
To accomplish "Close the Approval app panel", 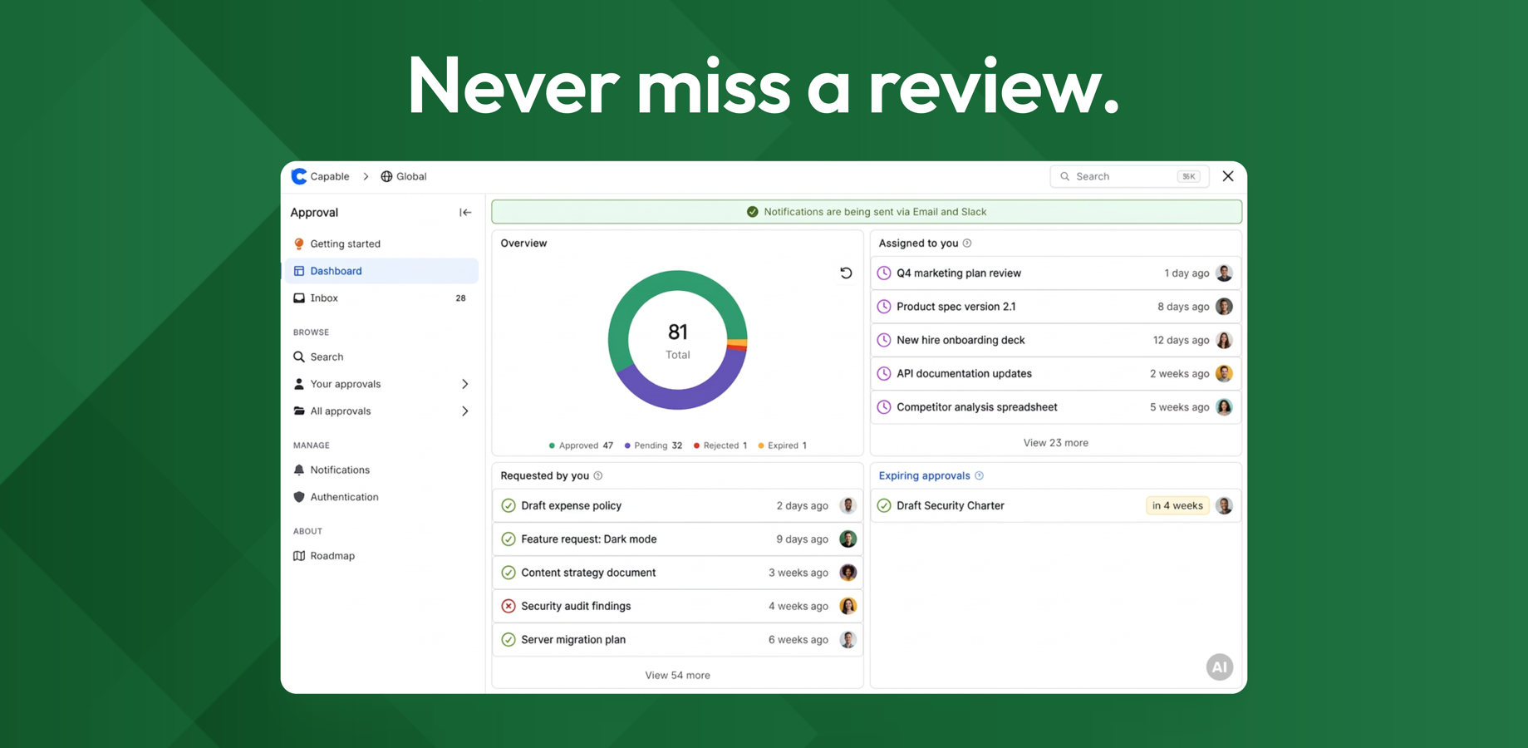I will pos(1228,176).
